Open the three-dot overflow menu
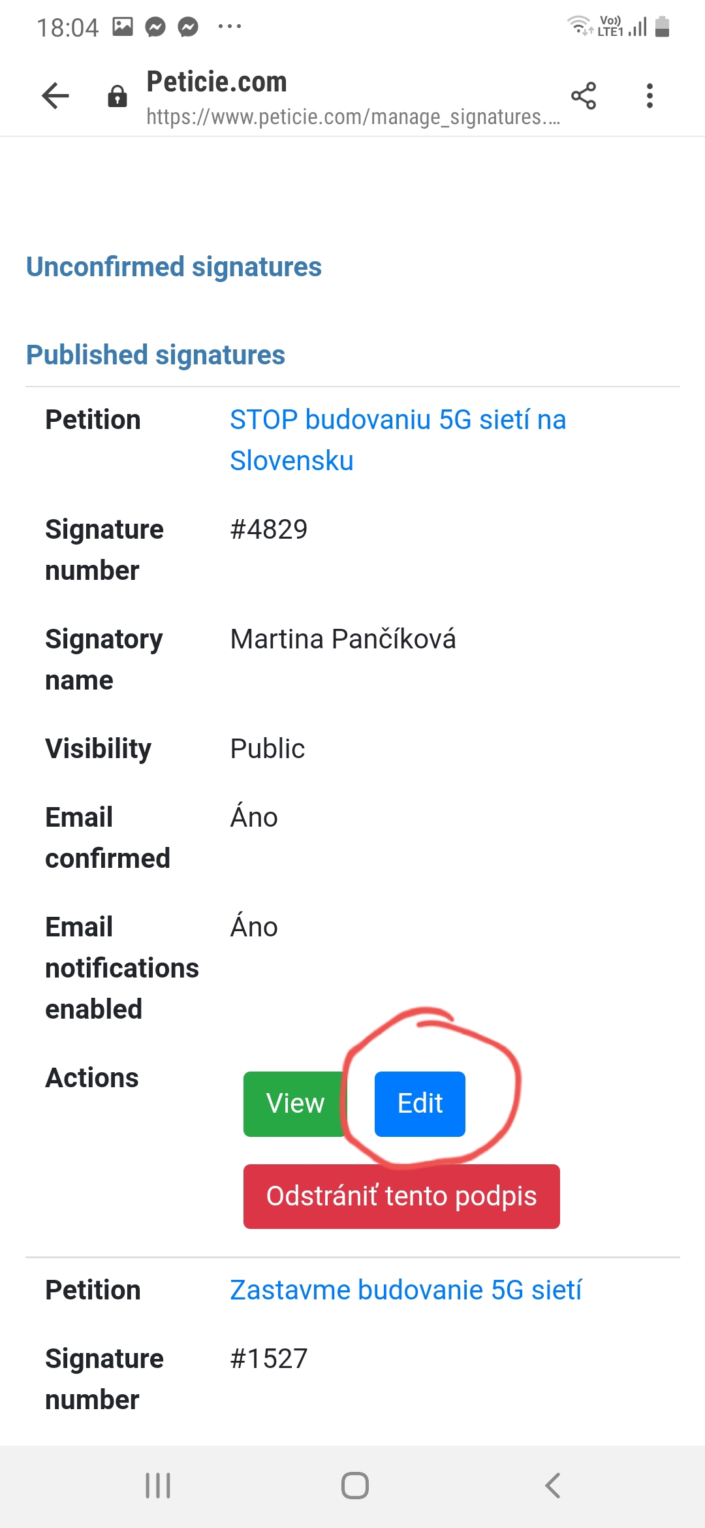Viewport: 705px width, 1528px height. pos(650,96)
